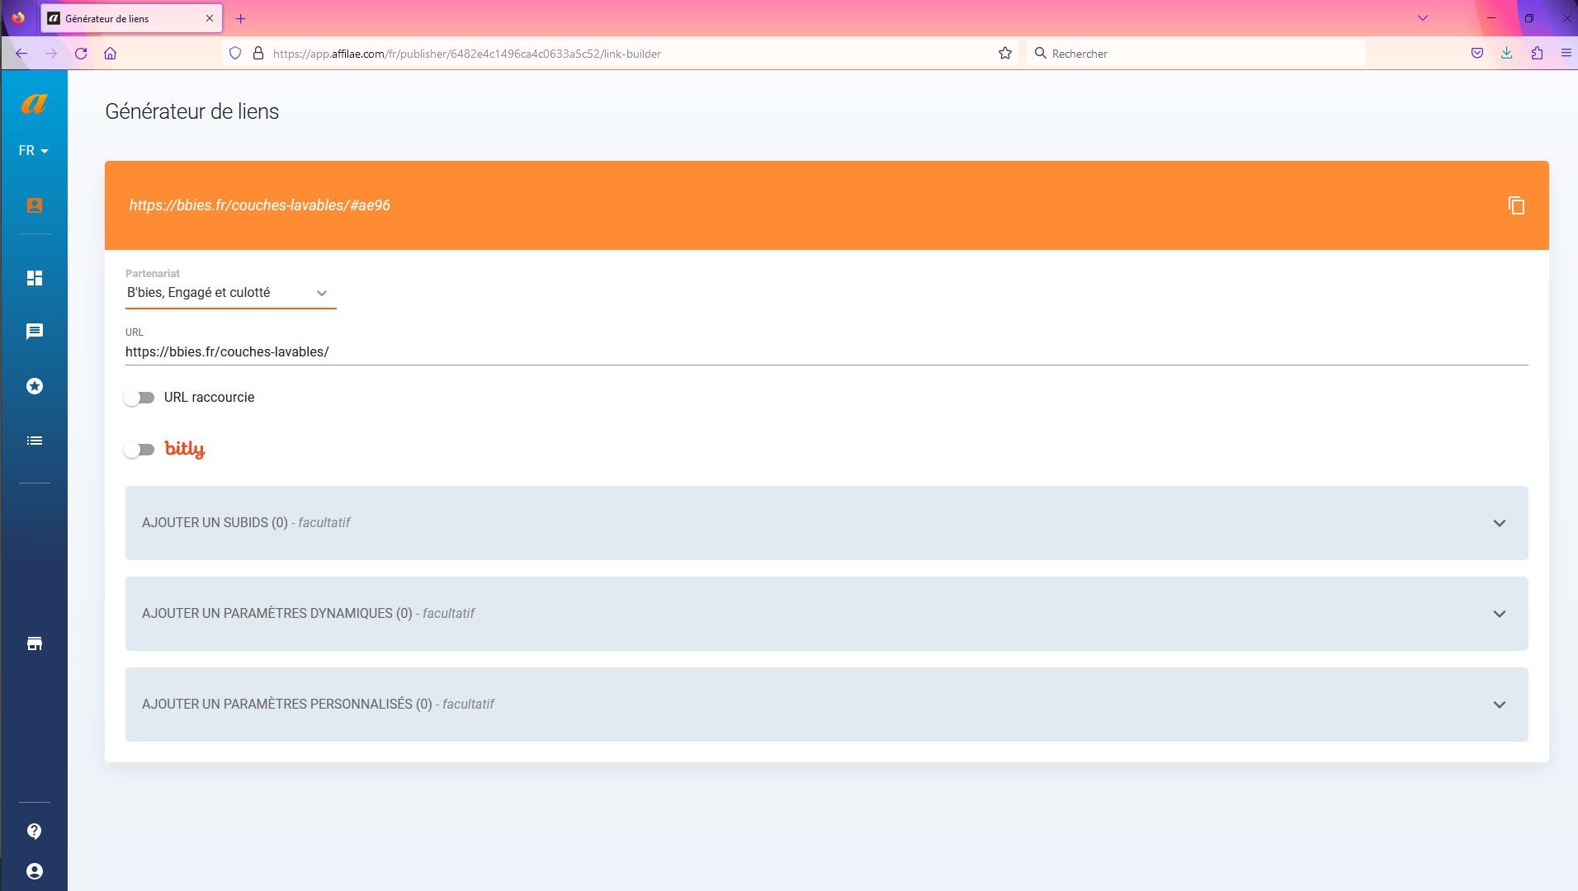The height and width of the screenshot is (891, 1578).
Task: Expand the AJOUTER UN SUBIDS section
Action: click(826, 523)
